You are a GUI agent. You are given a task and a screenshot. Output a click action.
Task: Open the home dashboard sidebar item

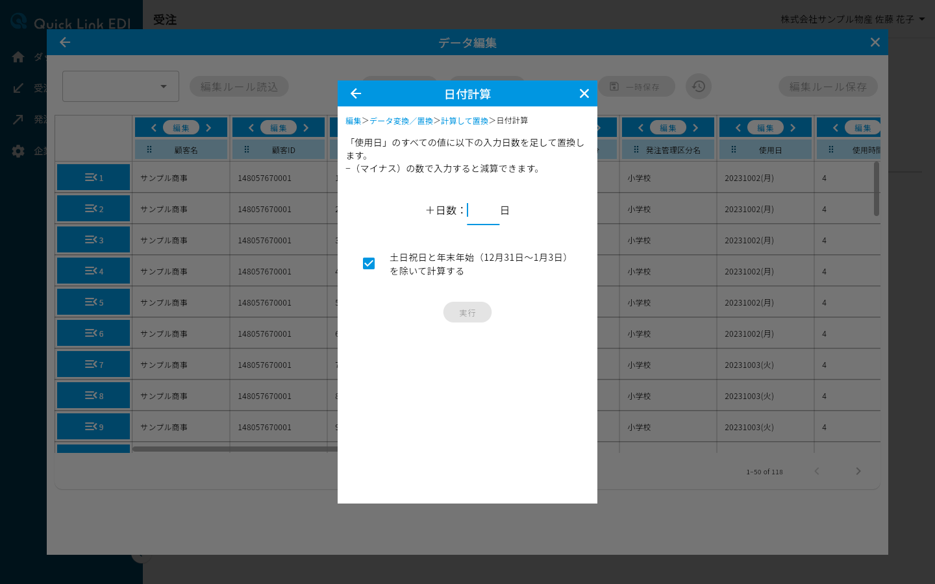pyautogui.click(x=18, y=57)
